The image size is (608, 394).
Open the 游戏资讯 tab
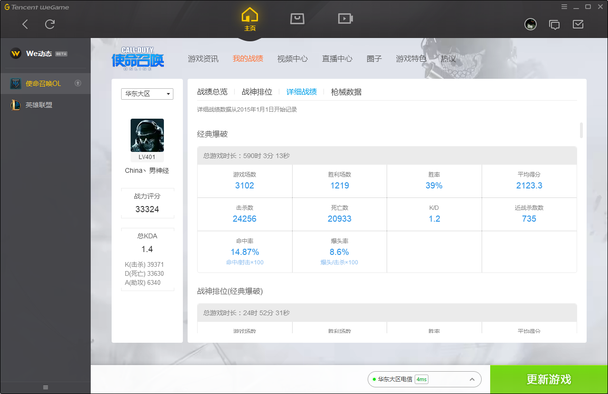(203, 59)
